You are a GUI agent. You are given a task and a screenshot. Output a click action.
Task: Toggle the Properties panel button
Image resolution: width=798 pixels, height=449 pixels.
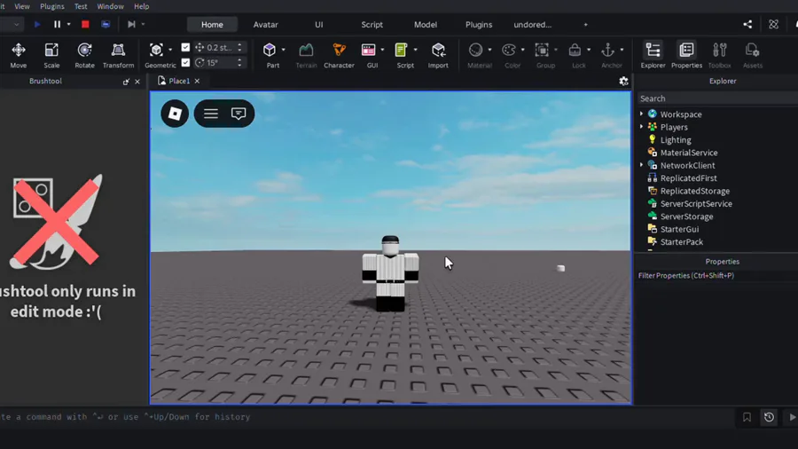click(x=686, y=55)
